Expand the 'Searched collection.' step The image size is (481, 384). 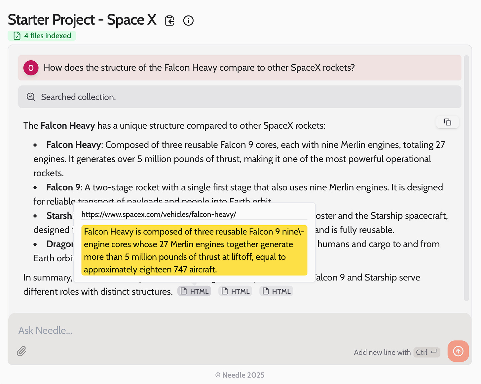click(x=240, y=97)
